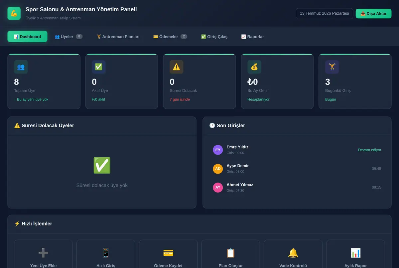Click the Devam ediyor status text
399x268 pixels.
(x=370, y=150)
